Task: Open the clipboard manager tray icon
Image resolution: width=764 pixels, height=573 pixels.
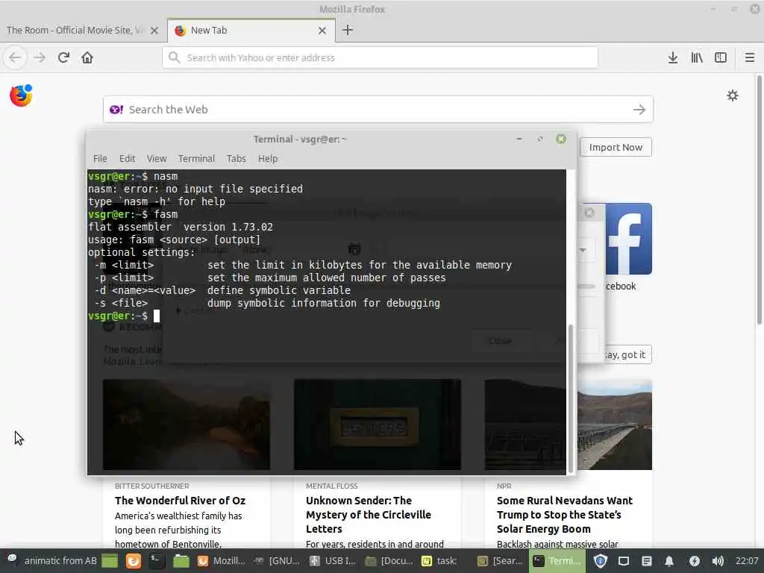Action: (x=647, y=561)
